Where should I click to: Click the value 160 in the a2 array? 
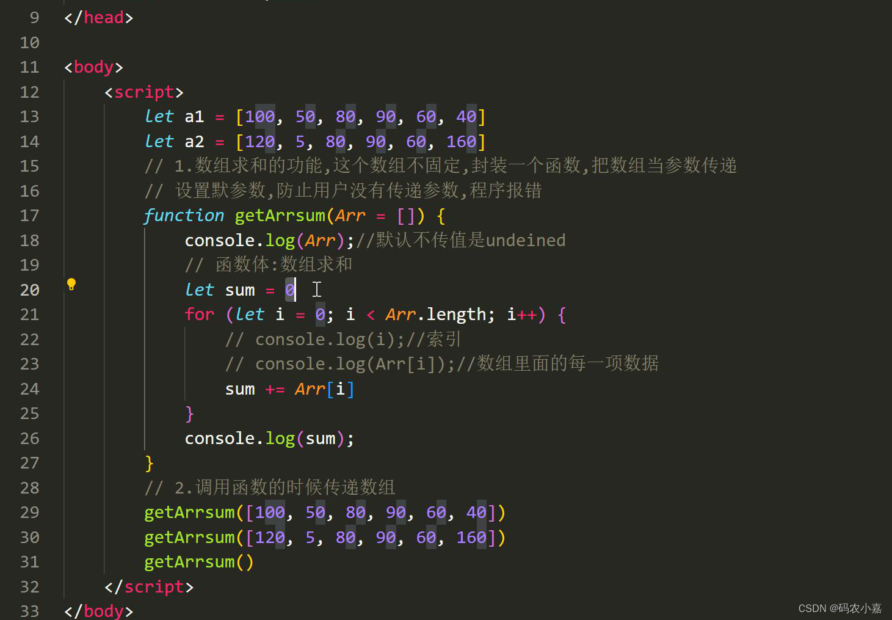coord(461,141)
